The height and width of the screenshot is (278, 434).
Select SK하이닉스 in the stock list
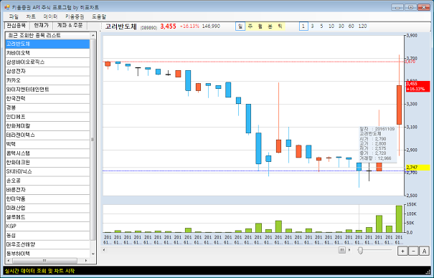[x=47, y=172]
